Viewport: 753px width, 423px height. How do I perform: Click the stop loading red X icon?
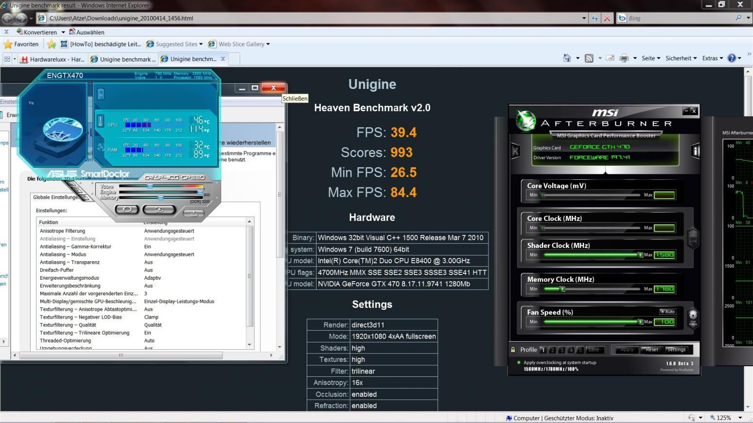coord(607,18)
